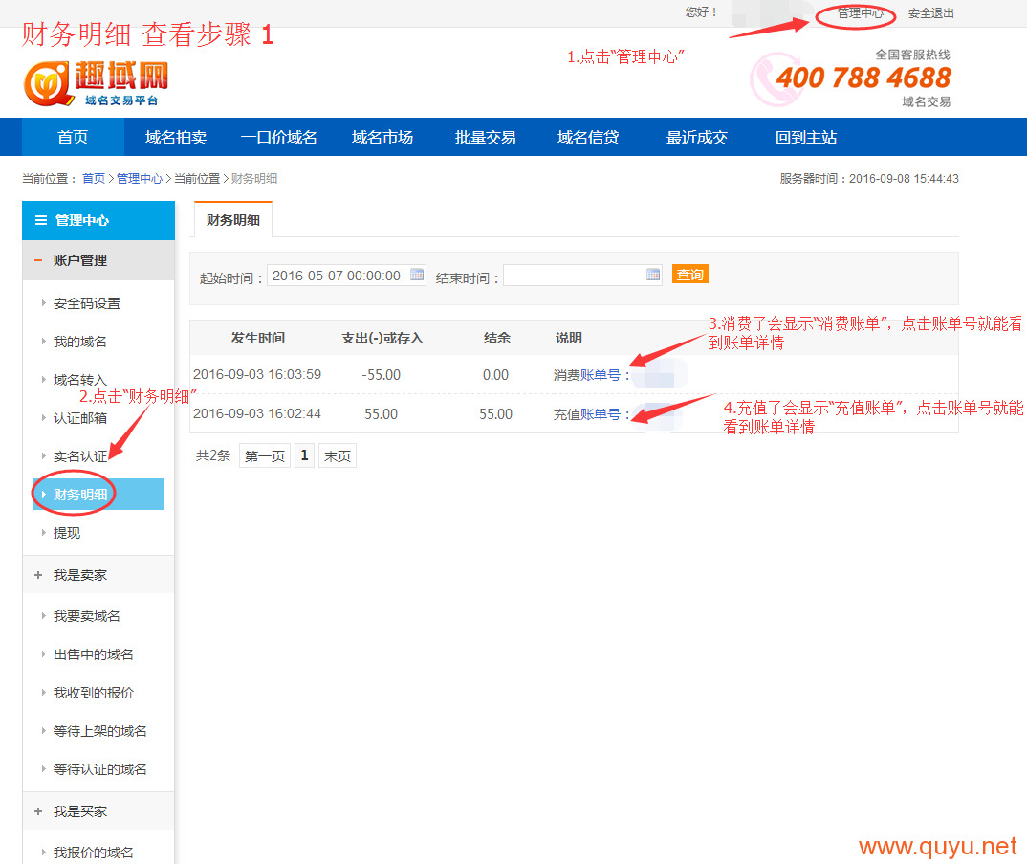Select the 财务明细 tab
Viewport: 1027px width, 864px height.
[233, 220]
